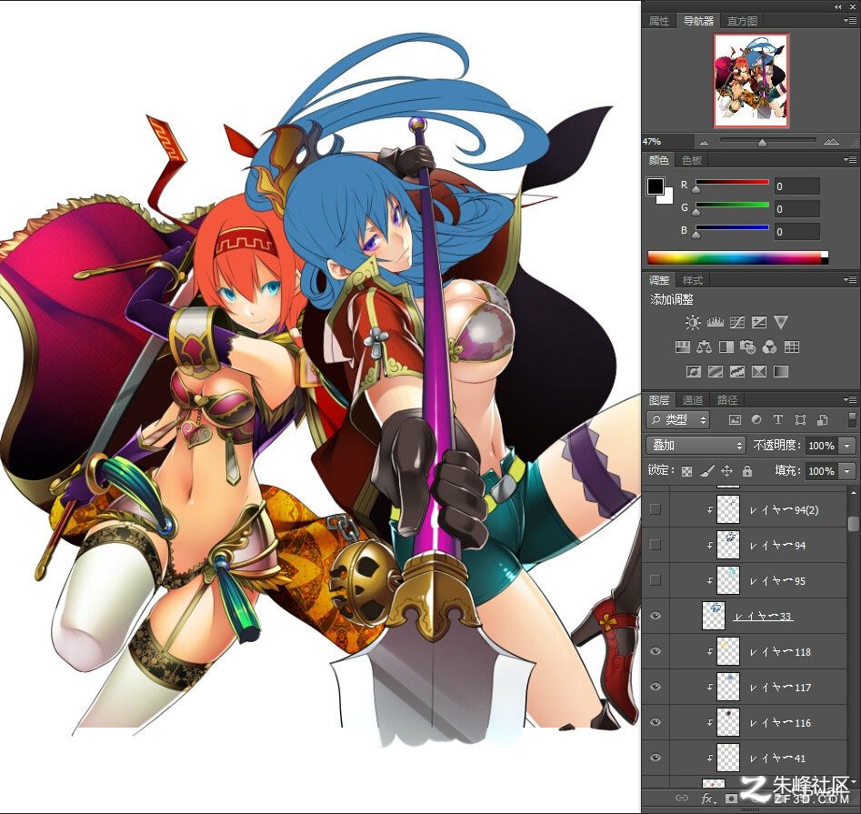Open the 填充 fill slider arrow

pos(848,471)
